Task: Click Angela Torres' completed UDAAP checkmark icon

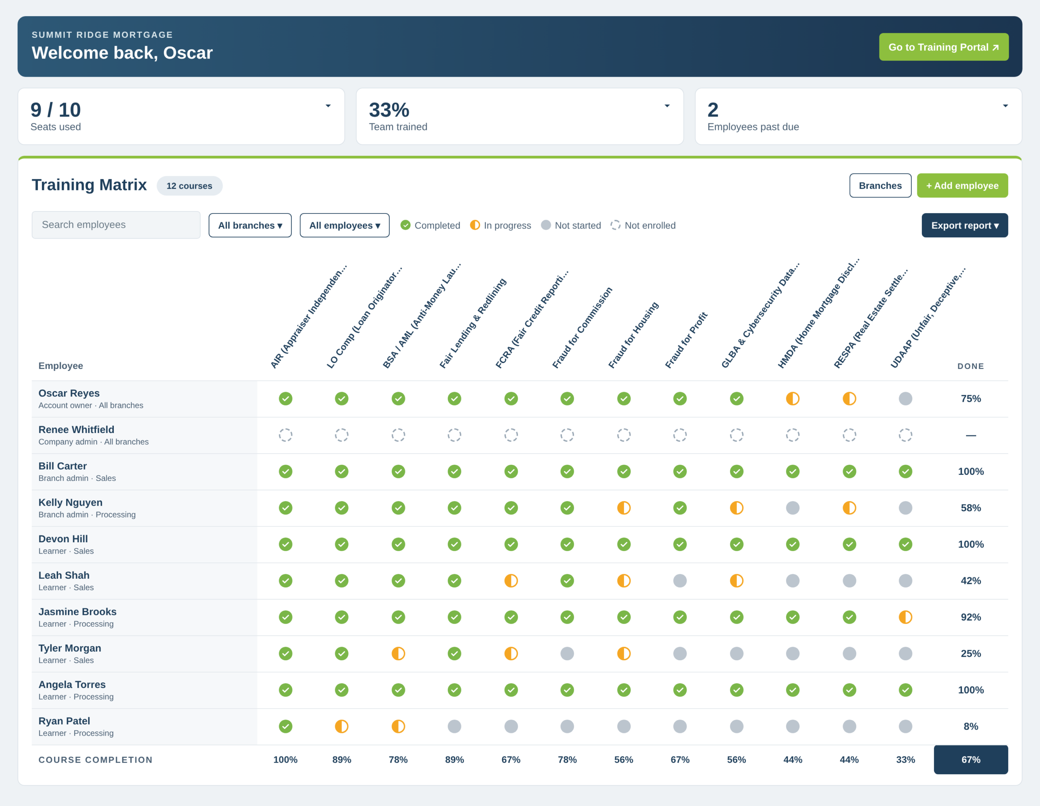Action: click(x=905, y=690)
